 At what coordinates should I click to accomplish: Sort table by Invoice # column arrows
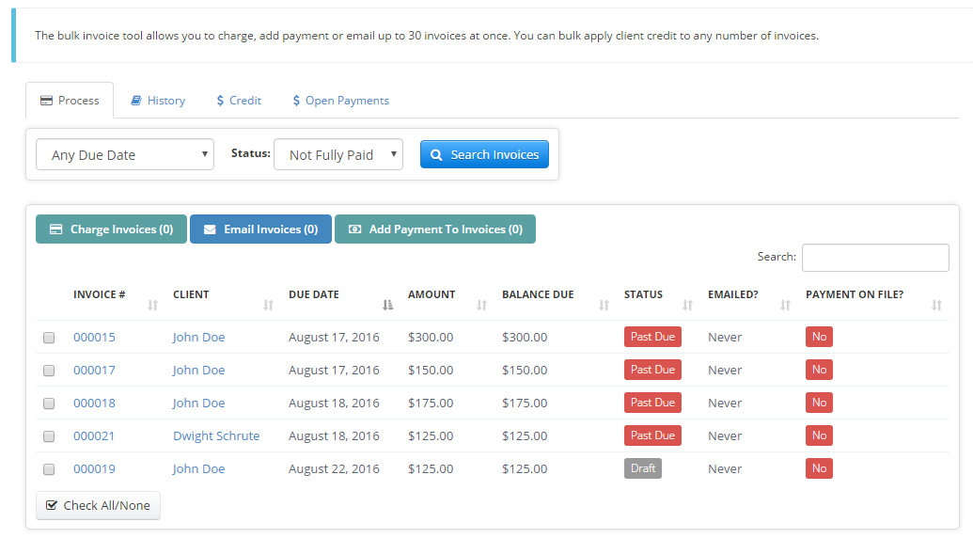(x=152, y=305)
